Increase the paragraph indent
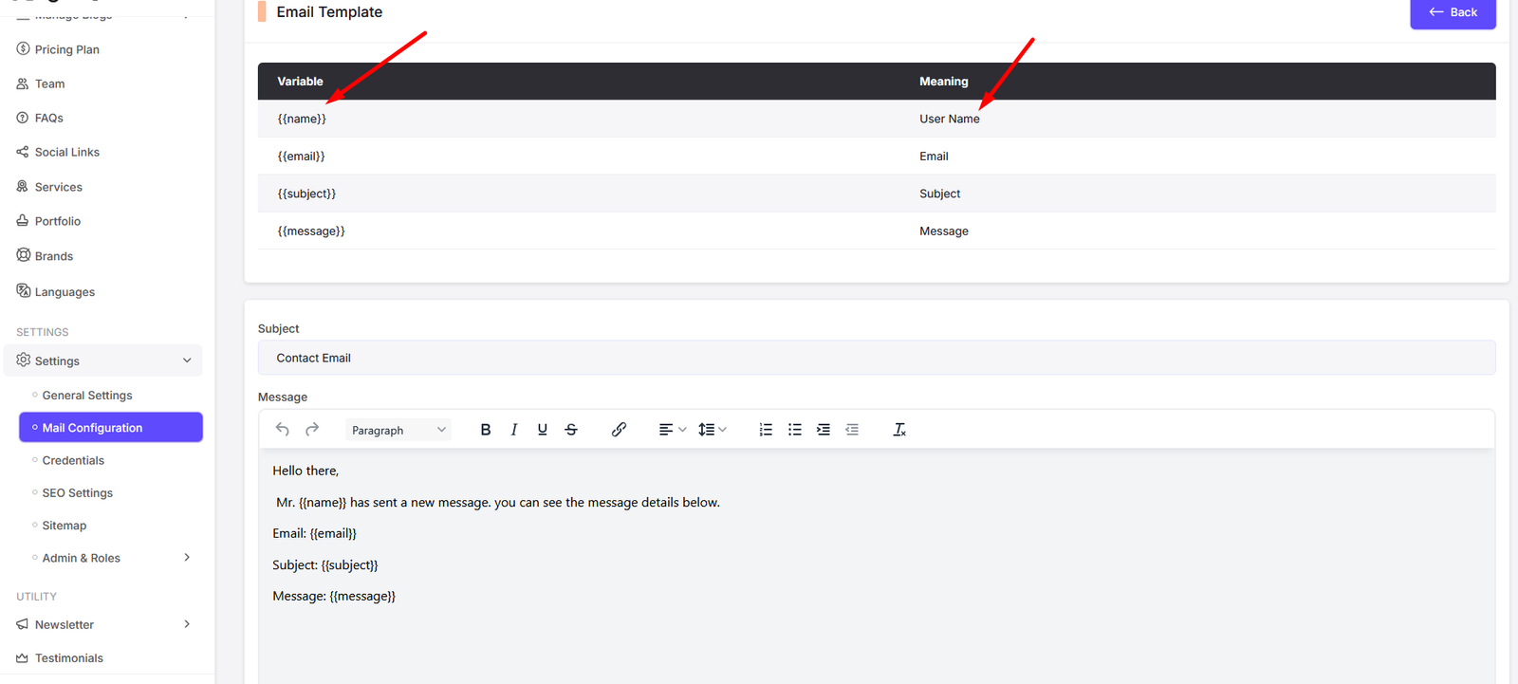Screen dimensions: 1518x684 click(824, 430)
